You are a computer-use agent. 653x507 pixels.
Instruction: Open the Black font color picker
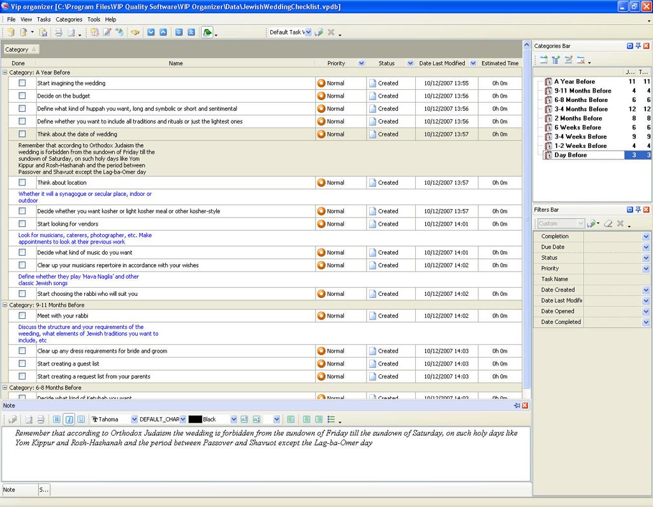pos(233,419)
